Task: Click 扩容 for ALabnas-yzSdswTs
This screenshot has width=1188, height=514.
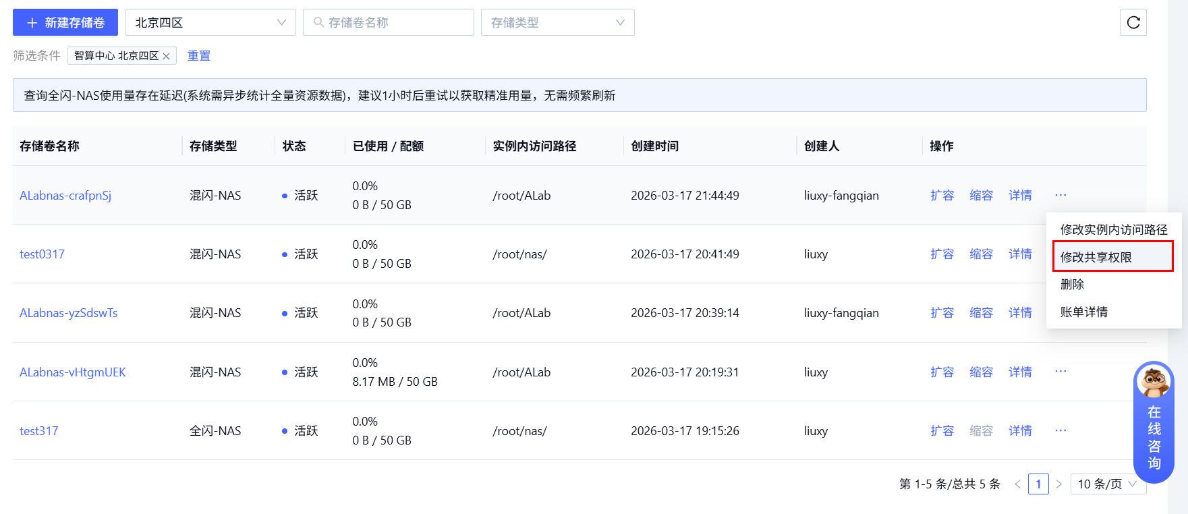Action: [942, 313]
